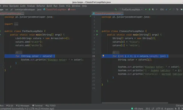This screenshot has width=183, height=110.
Task: Click the 20:1 cursor position in status bar
Action: 148,109
